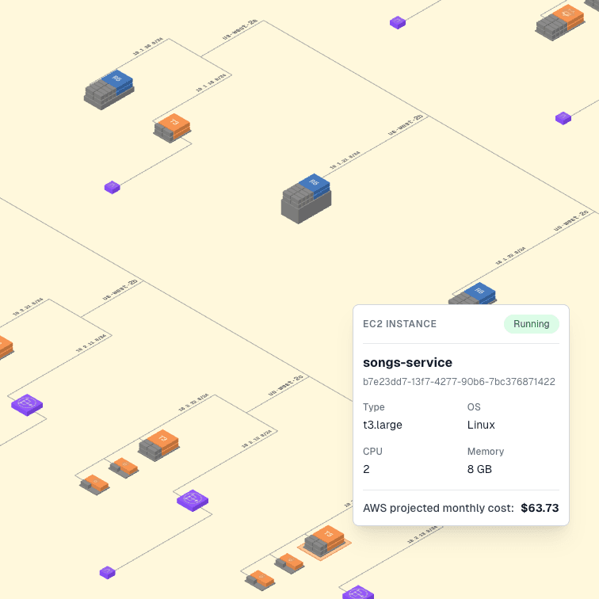Click the EC2 INSTANCE card header
This screenshot has width=599, height=599.
[399, 324]
